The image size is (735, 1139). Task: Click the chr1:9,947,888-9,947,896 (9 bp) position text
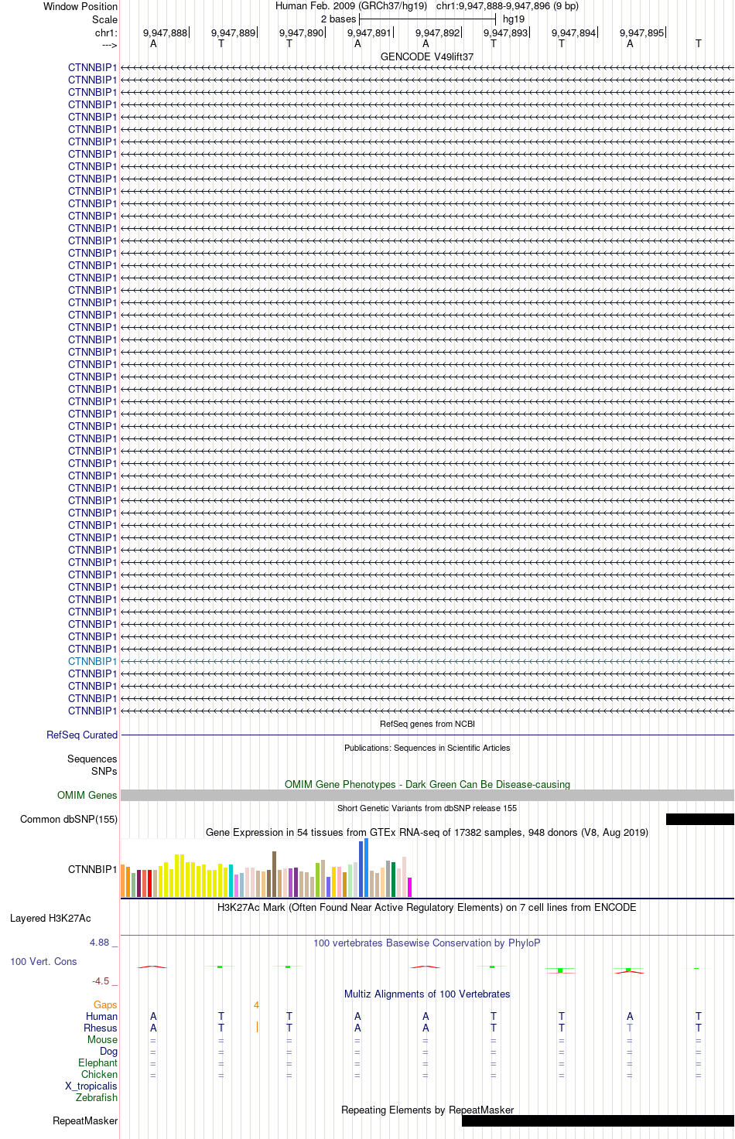tap(508, 6)
